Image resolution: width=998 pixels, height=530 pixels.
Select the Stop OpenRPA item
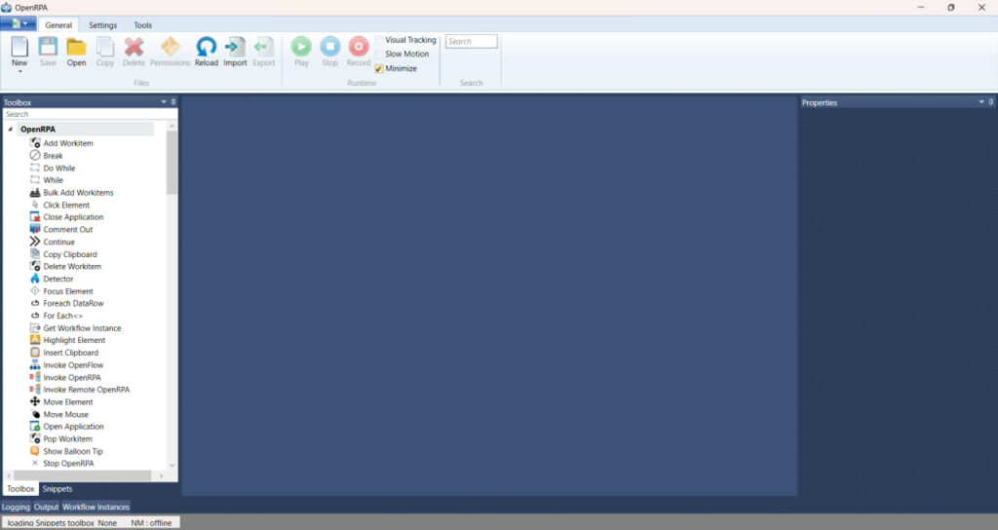tap(61, 463)
